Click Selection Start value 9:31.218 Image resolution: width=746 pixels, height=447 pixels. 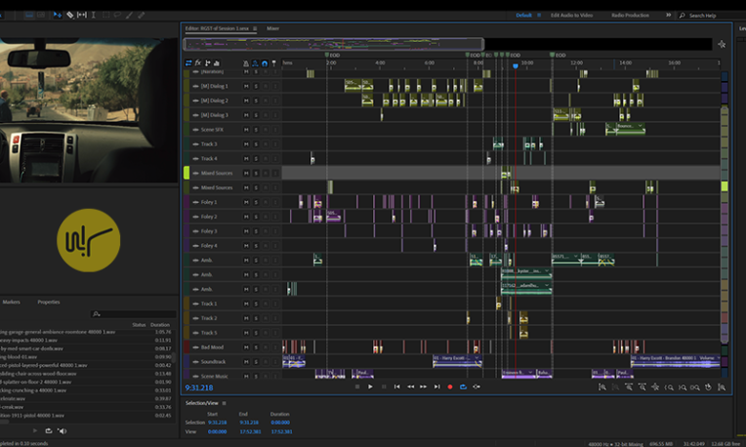[217, 423]
